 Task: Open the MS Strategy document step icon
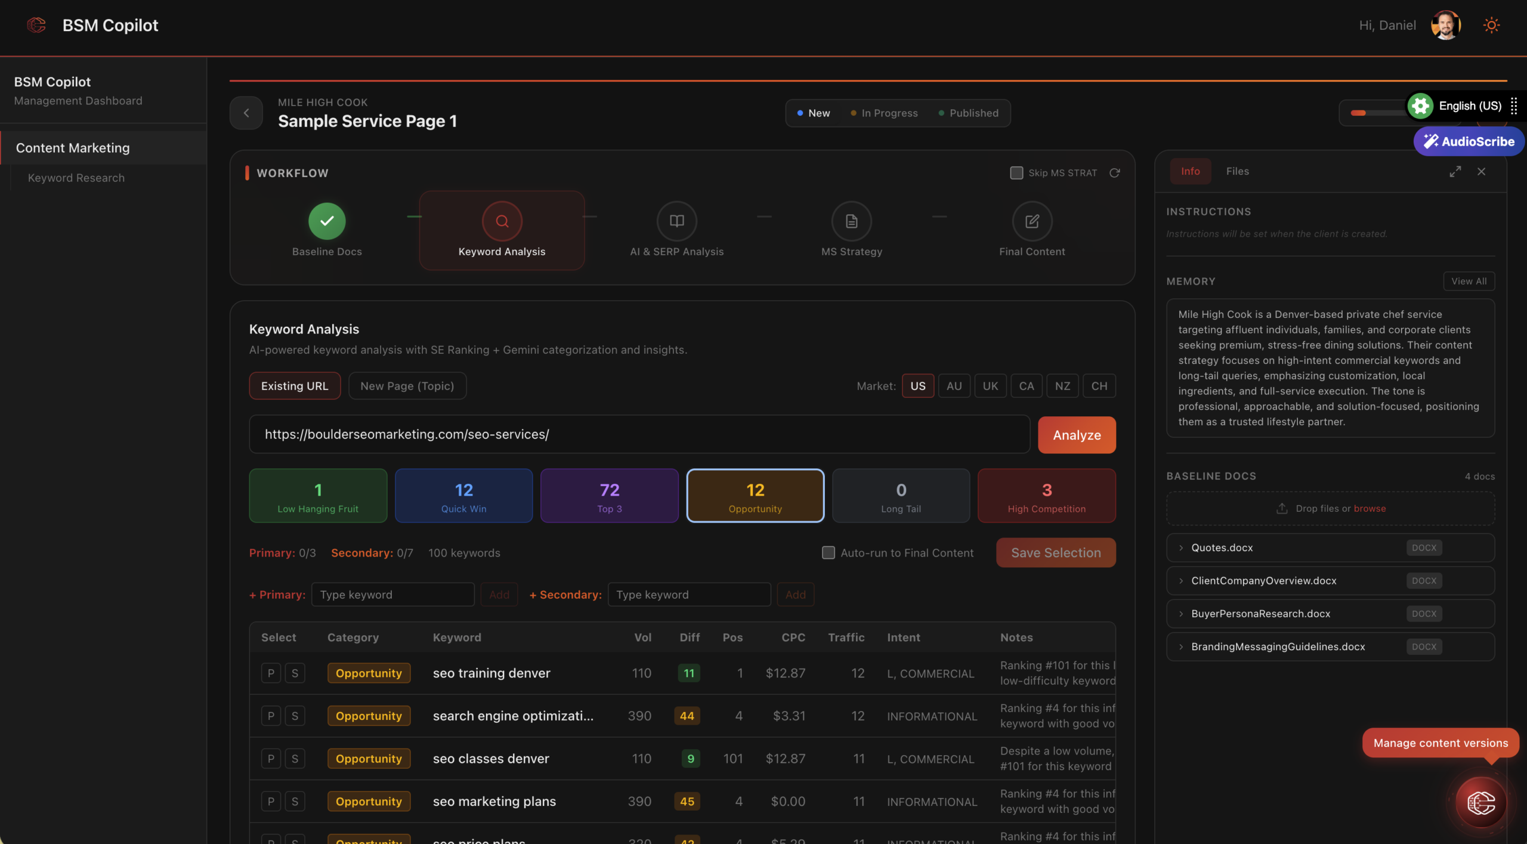851,221
